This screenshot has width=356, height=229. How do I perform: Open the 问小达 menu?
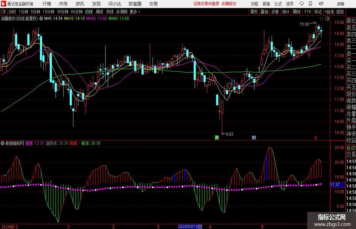pos(115,4)
